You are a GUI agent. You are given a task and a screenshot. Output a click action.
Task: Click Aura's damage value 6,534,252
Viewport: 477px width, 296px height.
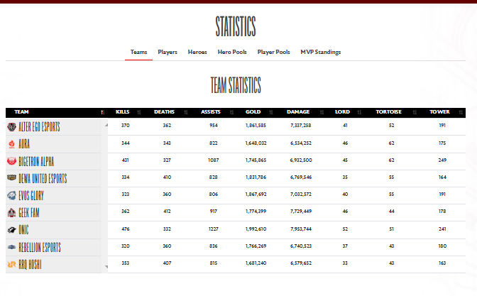point(301,143)
